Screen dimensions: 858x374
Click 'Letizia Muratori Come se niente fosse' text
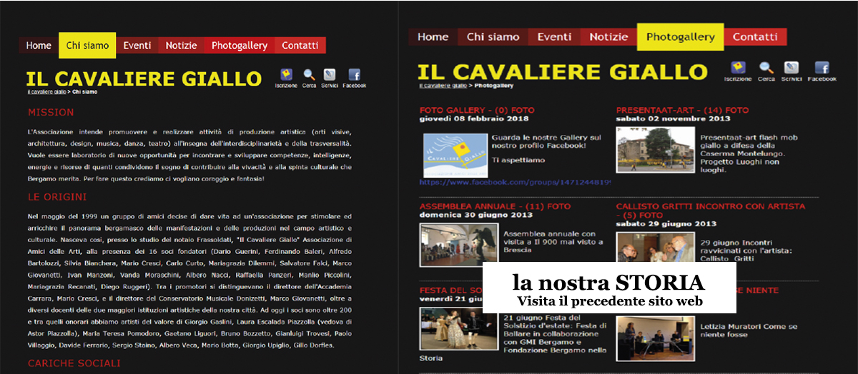point(749,330)
